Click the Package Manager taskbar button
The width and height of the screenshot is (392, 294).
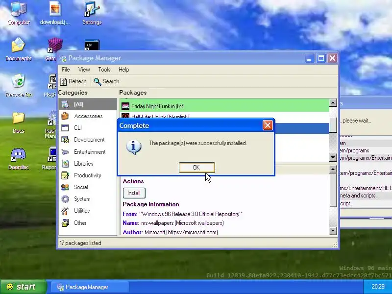pyautogui.click(x=90, y=287)
